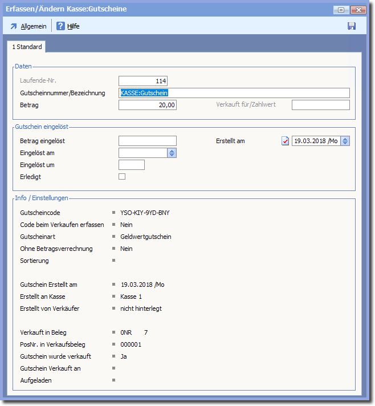Click the Betrag amount field

(x=148, y=105)
